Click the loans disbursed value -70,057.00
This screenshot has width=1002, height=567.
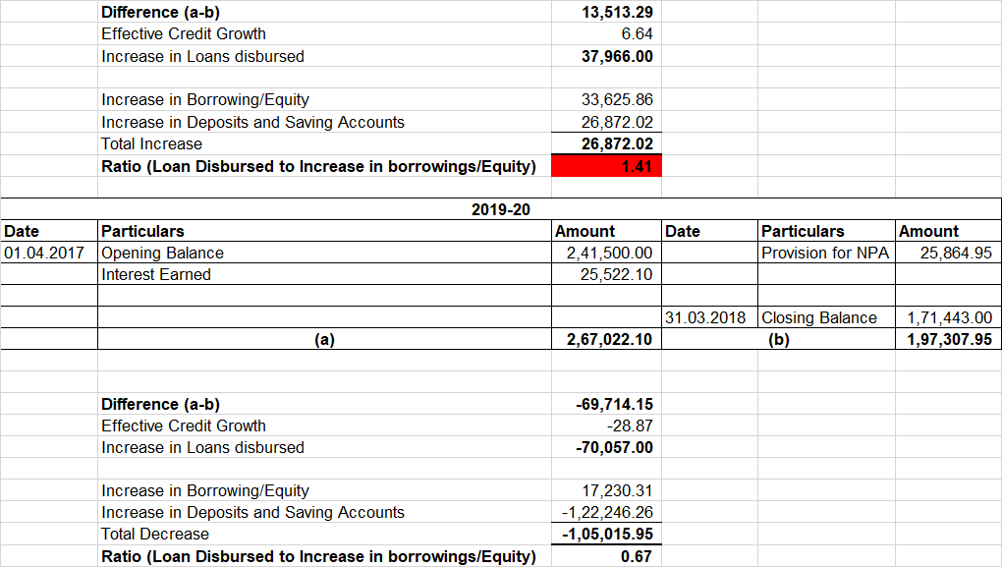click(x=606, y=447)
